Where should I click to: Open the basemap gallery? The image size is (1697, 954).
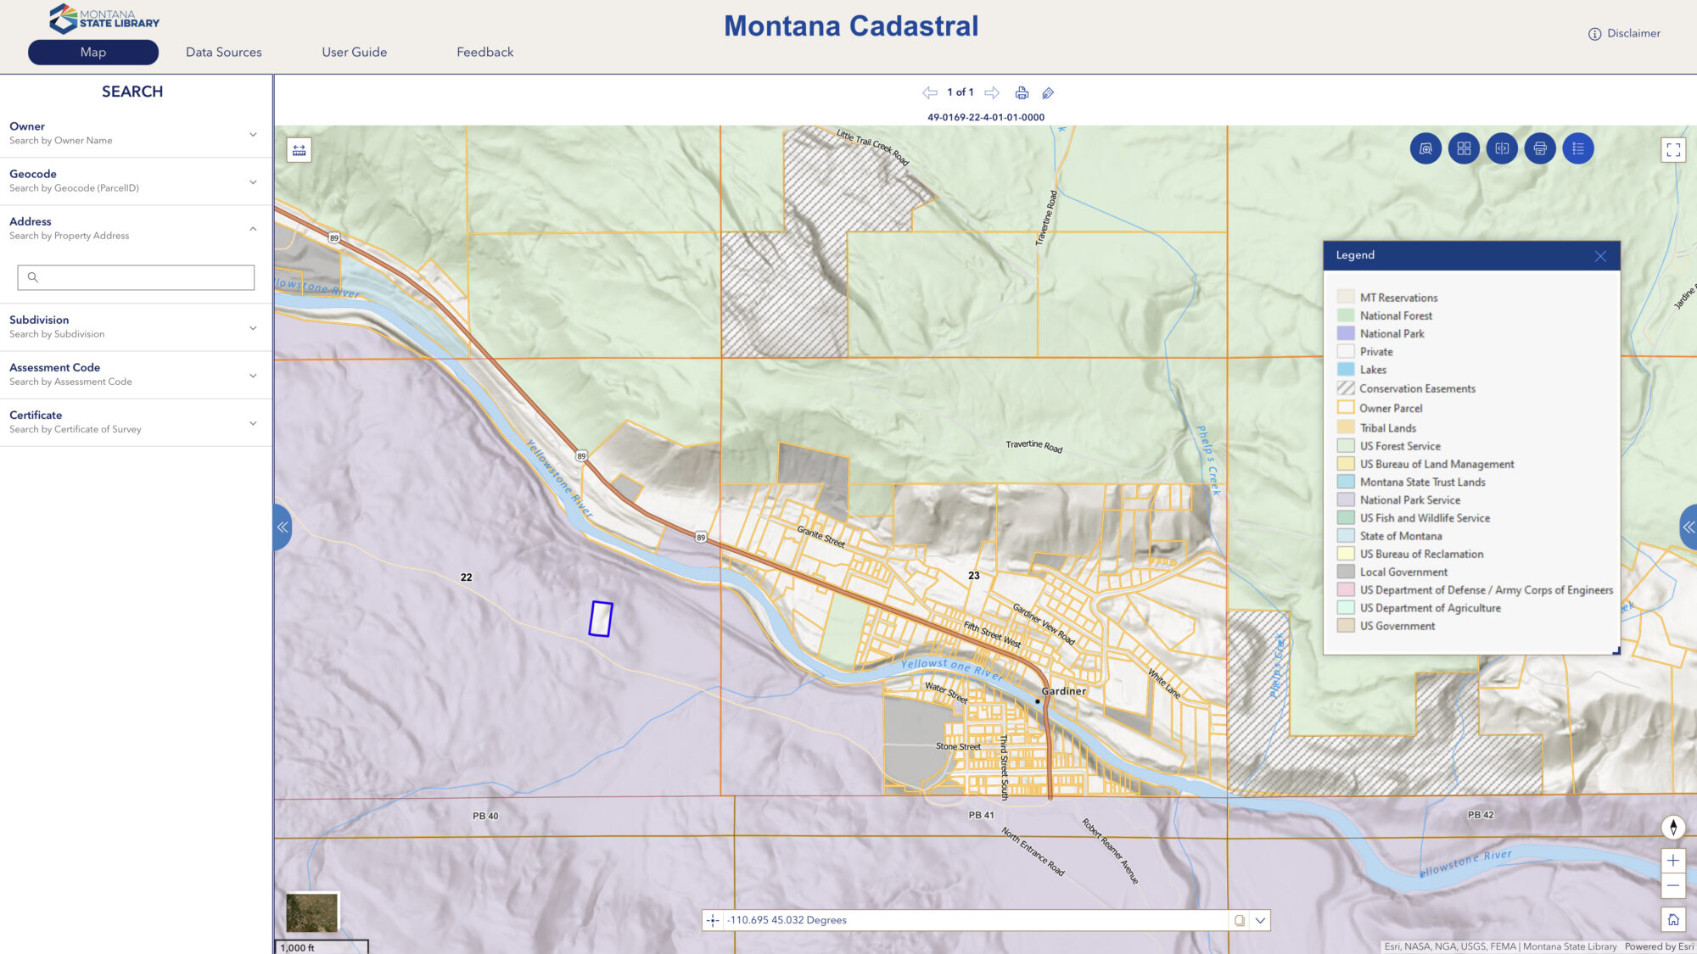(1463, 148)
